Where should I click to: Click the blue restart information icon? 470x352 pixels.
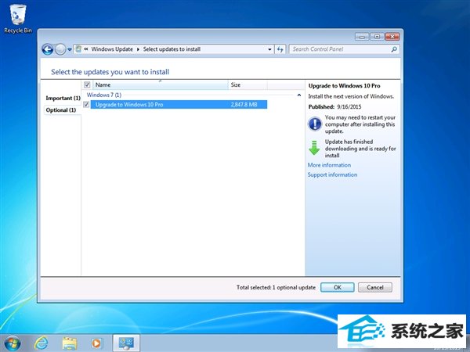(x=315, y=124)
